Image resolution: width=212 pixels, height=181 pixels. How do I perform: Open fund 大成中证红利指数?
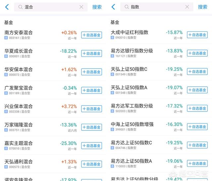pos(130,32)
